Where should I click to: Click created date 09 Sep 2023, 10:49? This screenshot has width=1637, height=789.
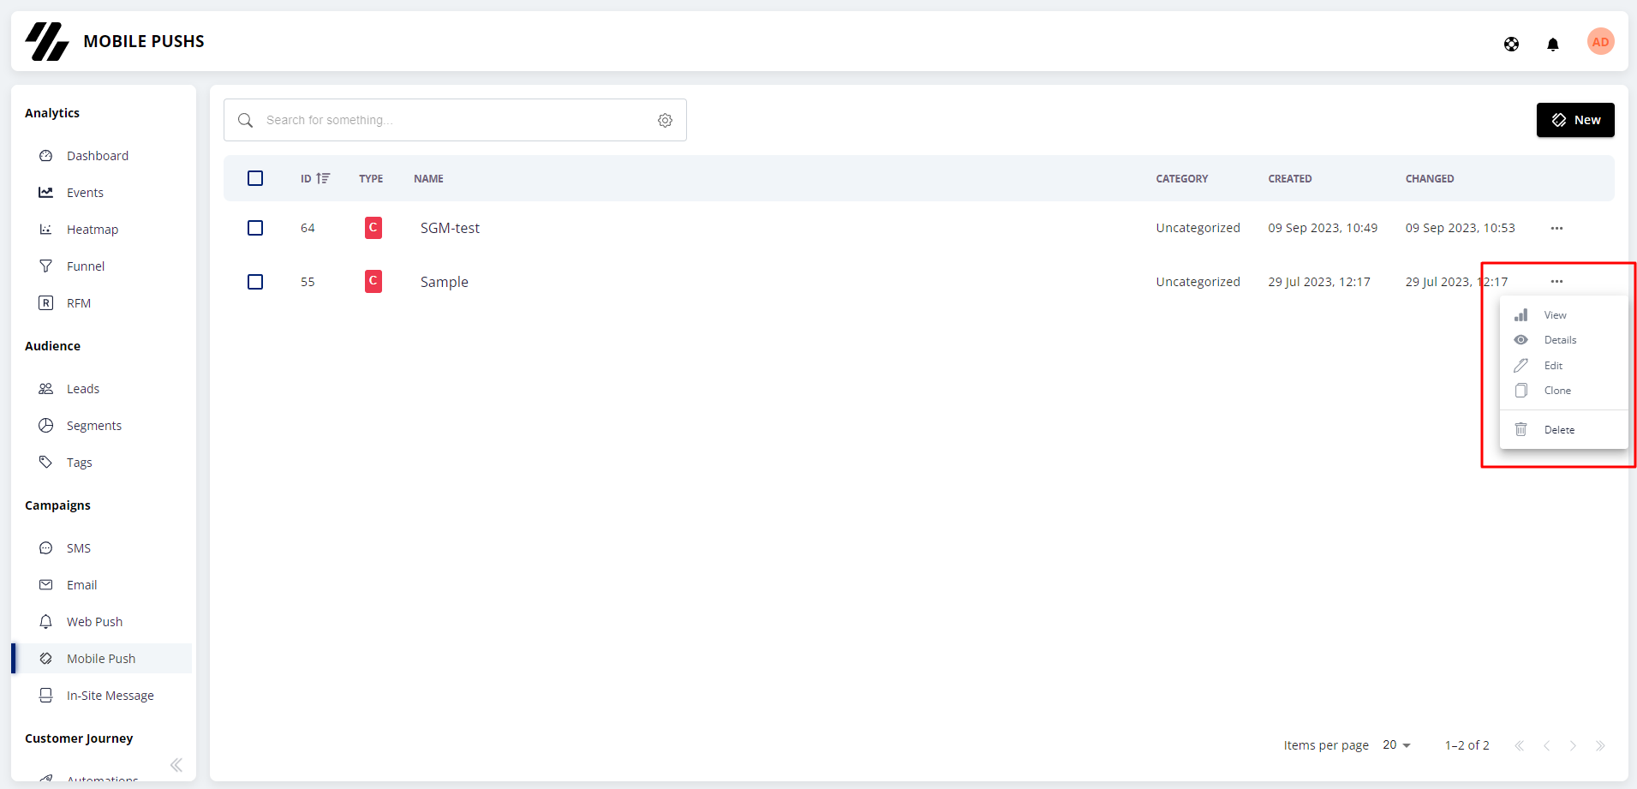click(1323, 228)
